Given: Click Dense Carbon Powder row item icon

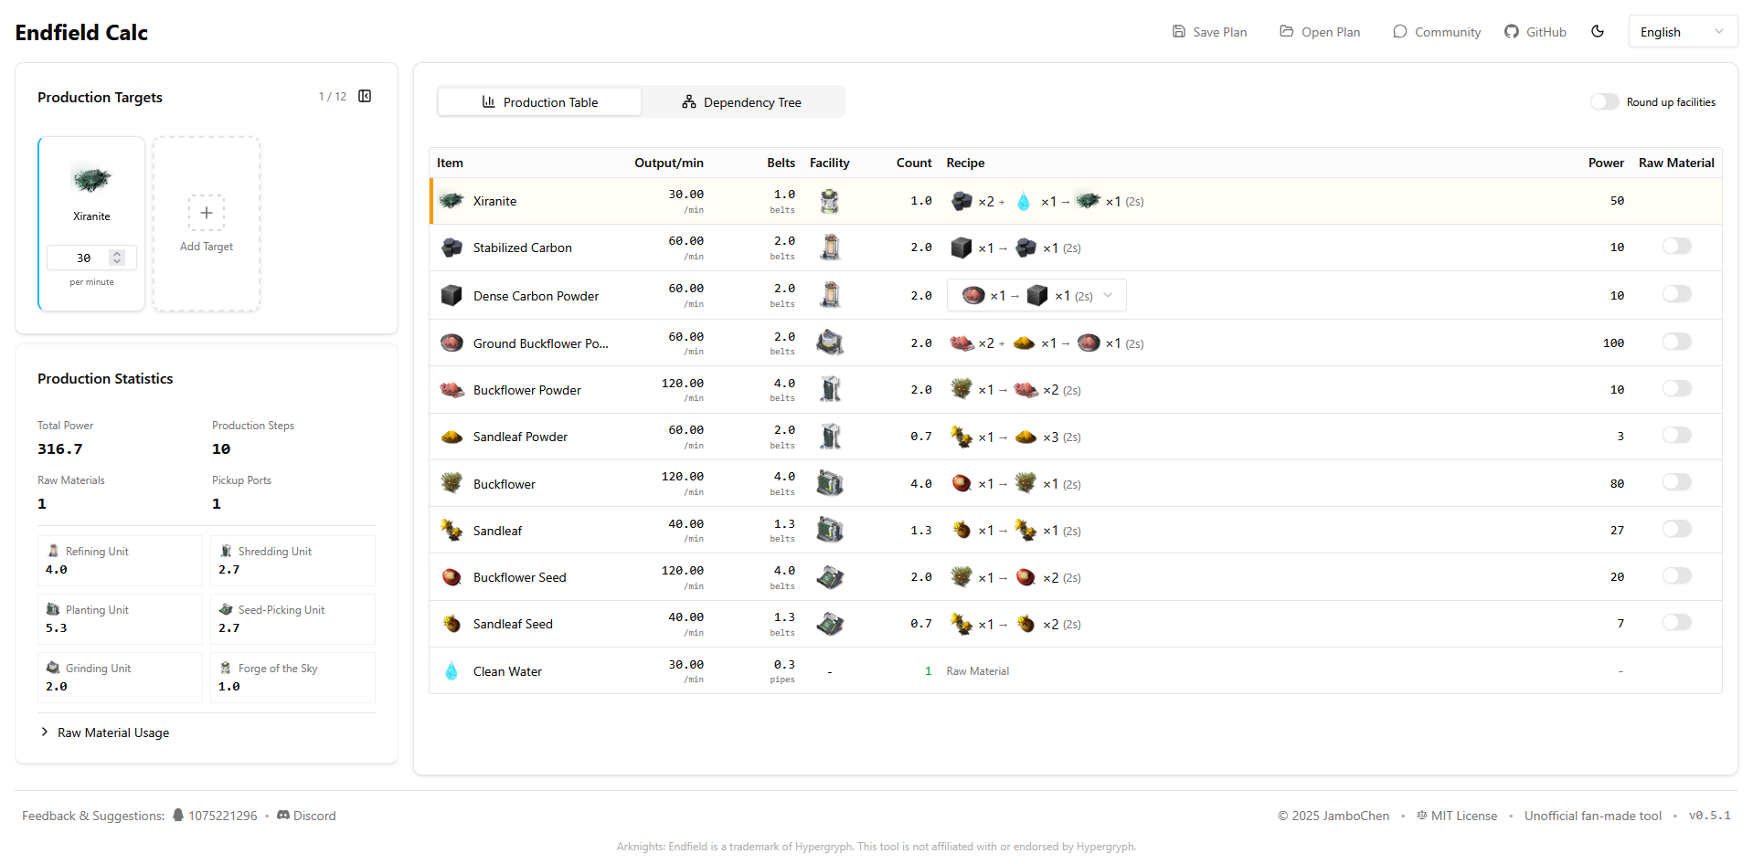Looking at the screenshot, I should pos(452,295).
